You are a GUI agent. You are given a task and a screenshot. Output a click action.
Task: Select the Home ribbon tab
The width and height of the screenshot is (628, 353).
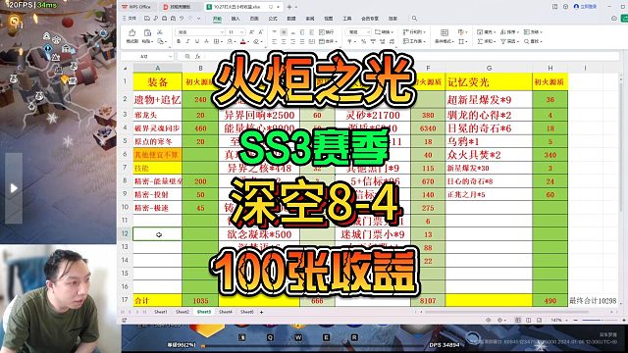(217, 19)
